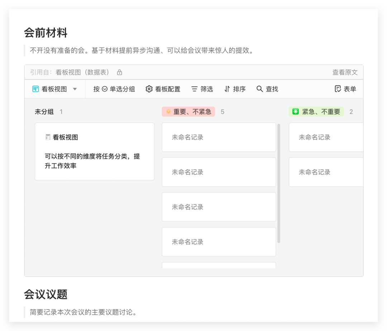Screen dimensions: 387x331
Task: Click the text 简要记录本次会议的主要议题讨论
Action: pos(81,312)
